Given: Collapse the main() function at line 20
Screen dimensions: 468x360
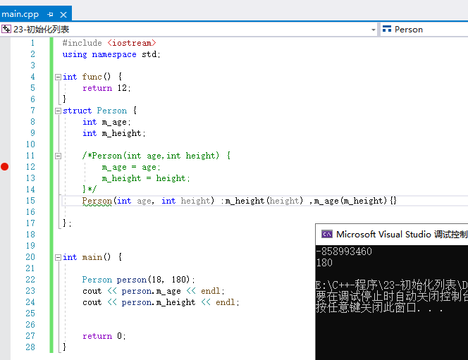Looking at the screenshot, I should point(58,257).
